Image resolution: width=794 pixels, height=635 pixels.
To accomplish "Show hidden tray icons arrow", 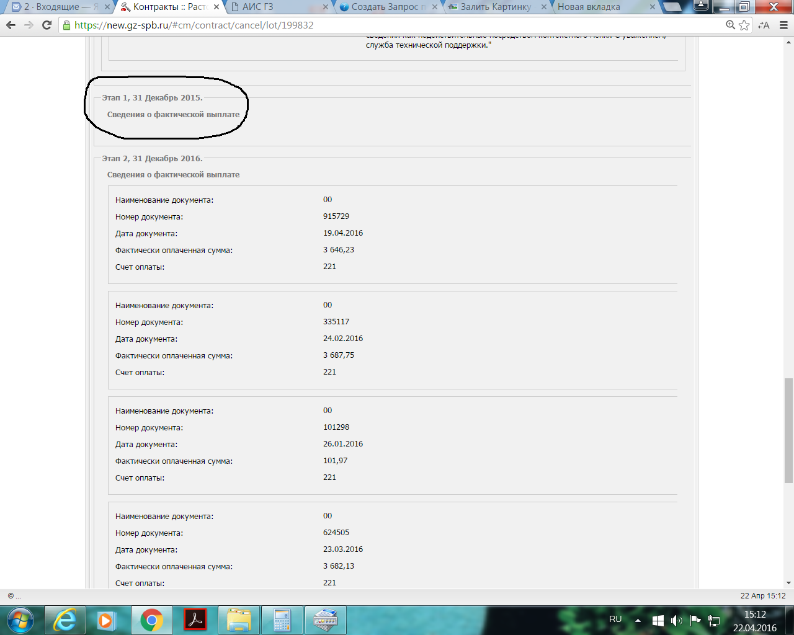I will (x=638, y=620).
